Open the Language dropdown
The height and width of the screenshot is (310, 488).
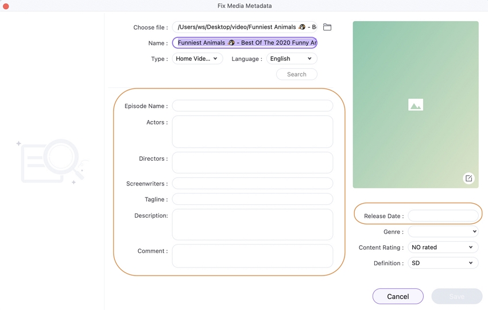[x=291, y=59]
